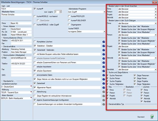The width and height of the screenshot is (158, 121).
Task: Click the Standard button label
Action: tap(141, 117)
